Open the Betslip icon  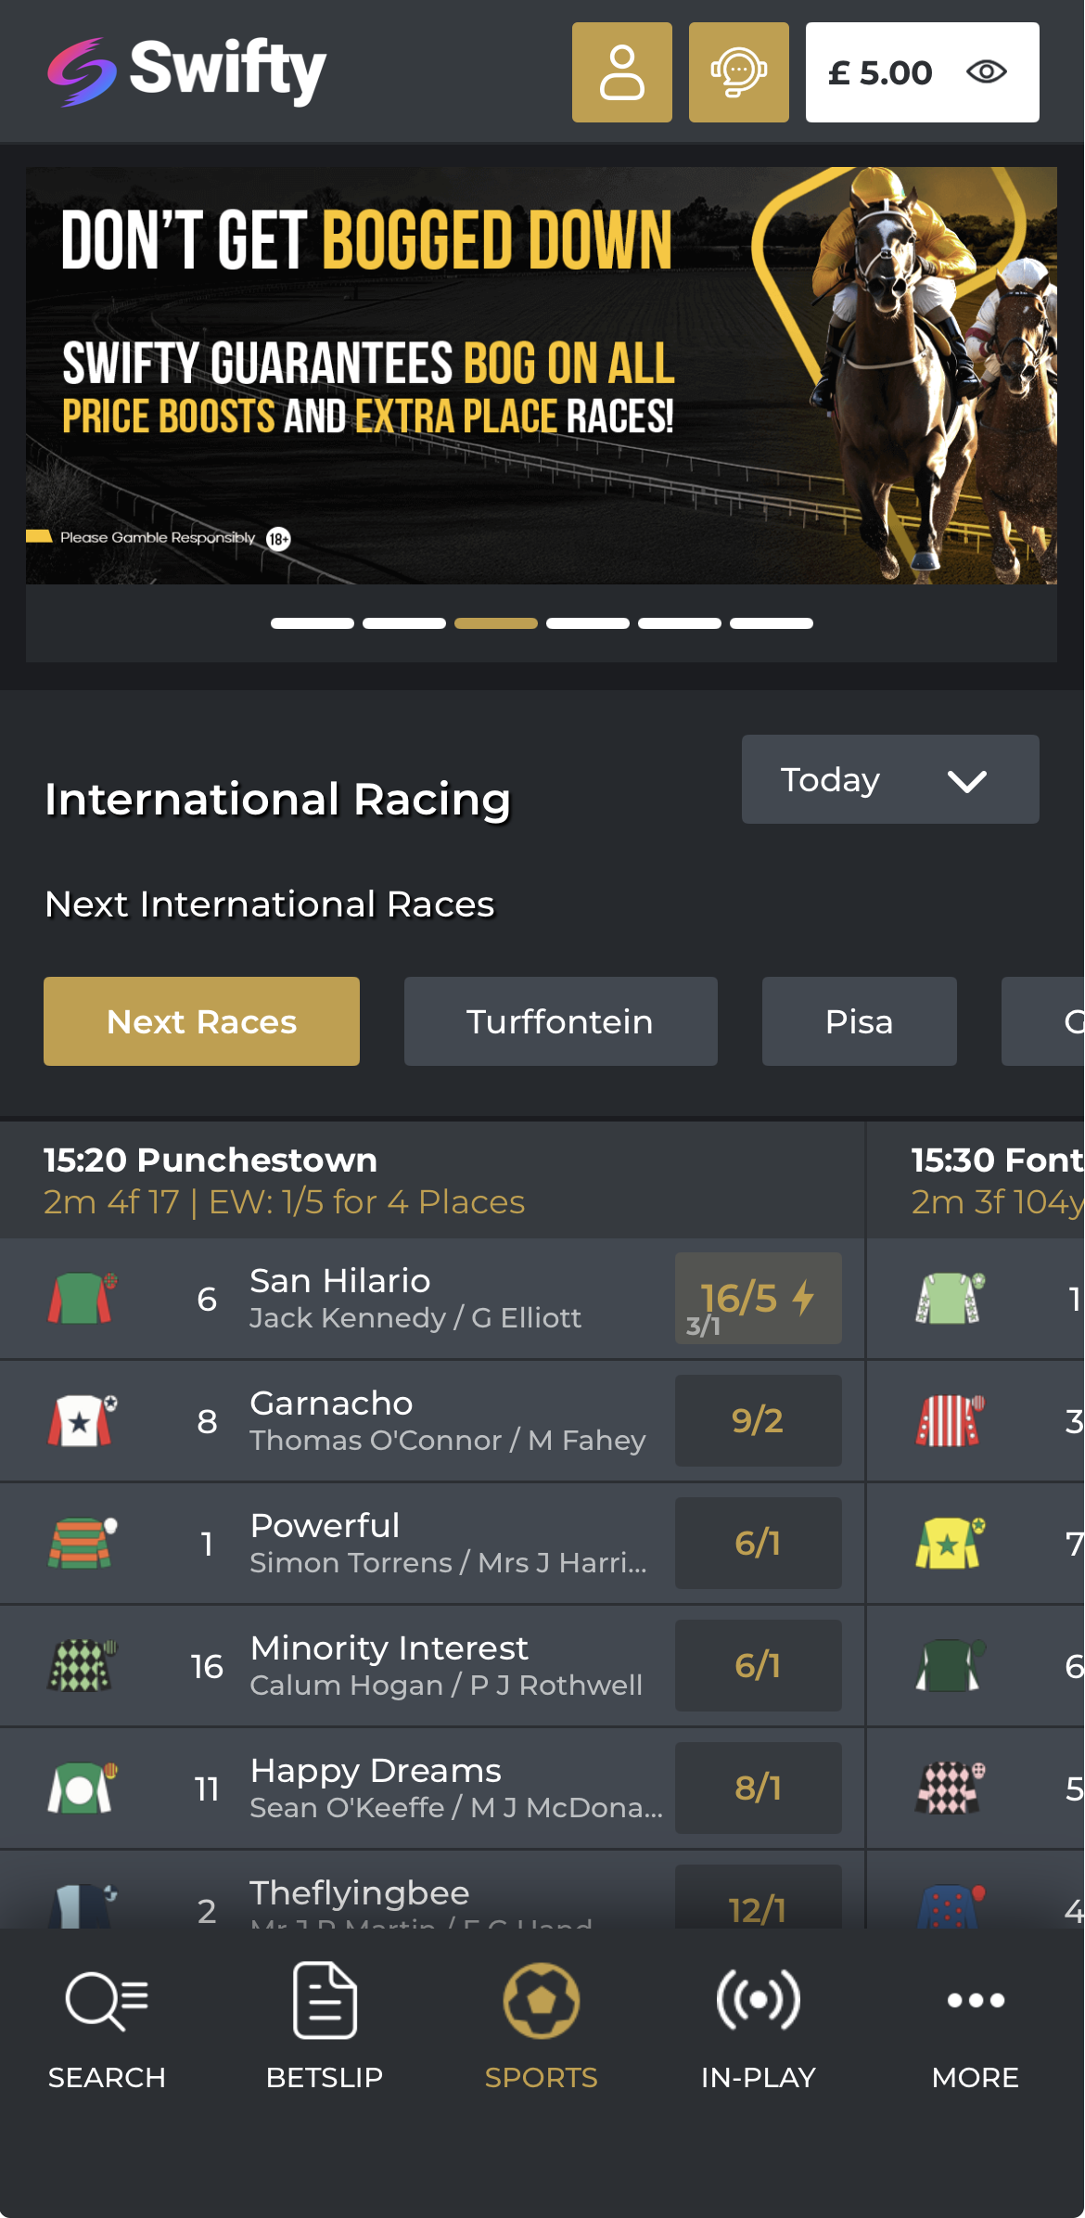click(324, 2001)
